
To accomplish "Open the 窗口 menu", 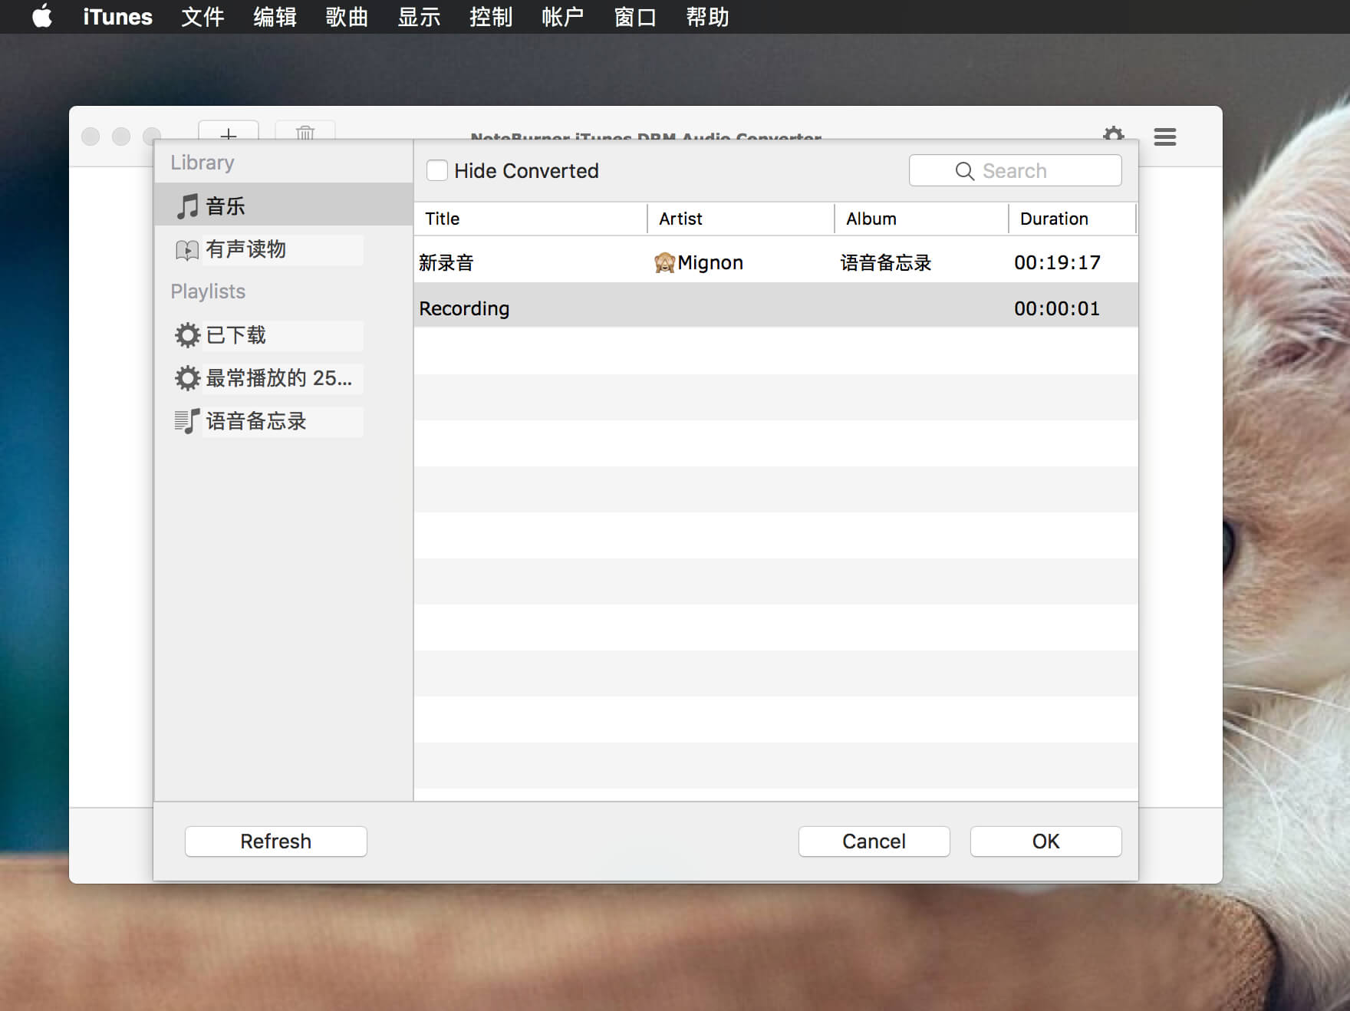I will 635,16.
